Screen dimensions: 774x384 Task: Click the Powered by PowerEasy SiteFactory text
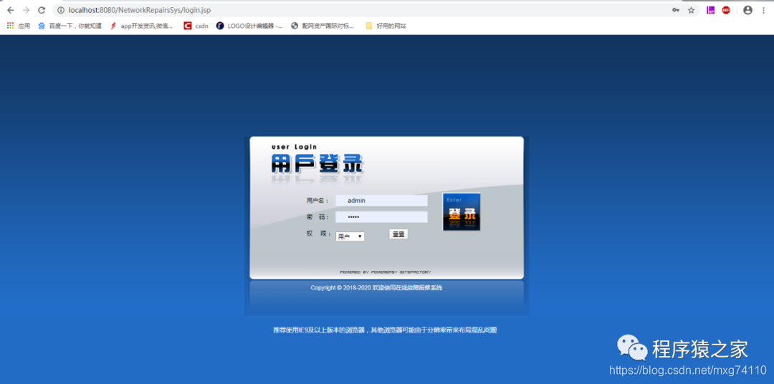point(386,272)
